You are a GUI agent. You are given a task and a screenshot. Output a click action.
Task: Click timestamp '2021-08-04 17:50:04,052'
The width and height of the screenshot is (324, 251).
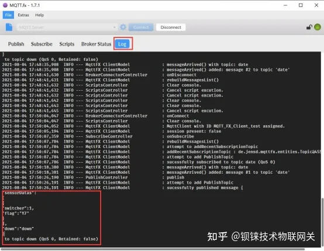30,126
